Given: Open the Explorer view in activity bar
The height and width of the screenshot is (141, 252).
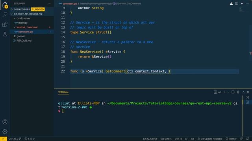Looking at the screenshot, I should pyautogui.click(x=5, y=5).
